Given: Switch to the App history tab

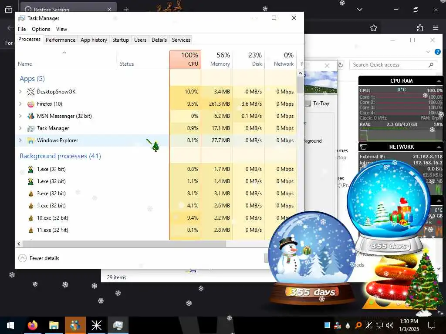Looking at the screenshot, I should (94, 40).
